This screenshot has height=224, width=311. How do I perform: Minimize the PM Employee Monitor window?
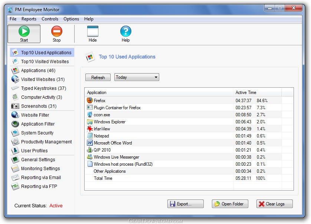click(x=270, y=8)
